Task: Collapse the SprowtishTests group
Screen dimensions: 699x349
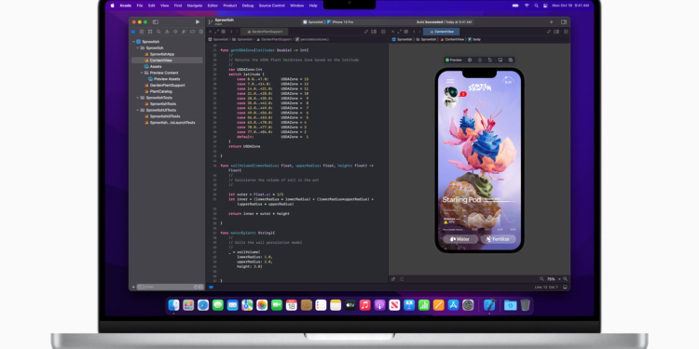Action: 138,98
